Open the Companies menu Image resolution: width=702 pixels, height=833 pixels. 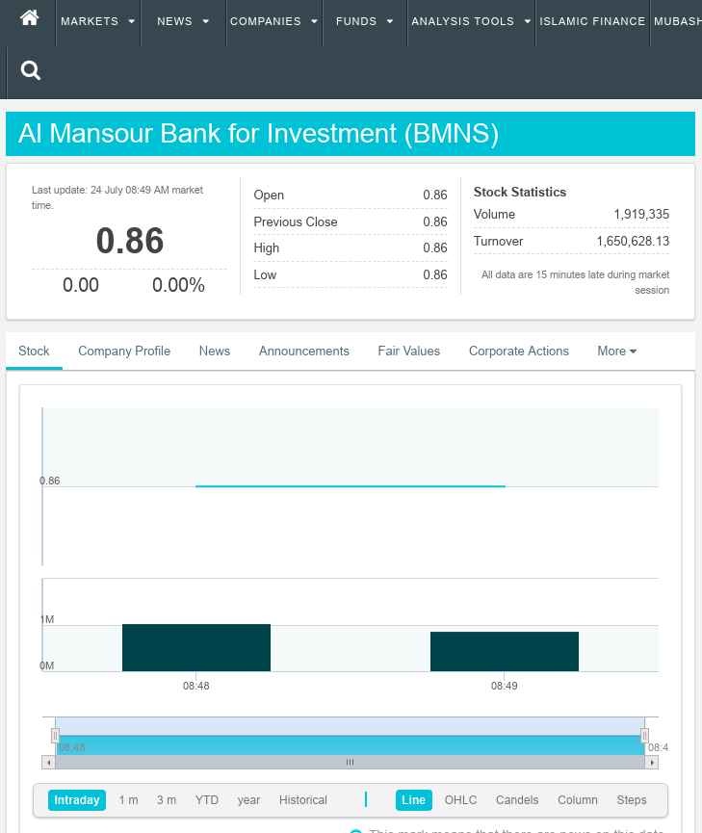click(266, 22)
